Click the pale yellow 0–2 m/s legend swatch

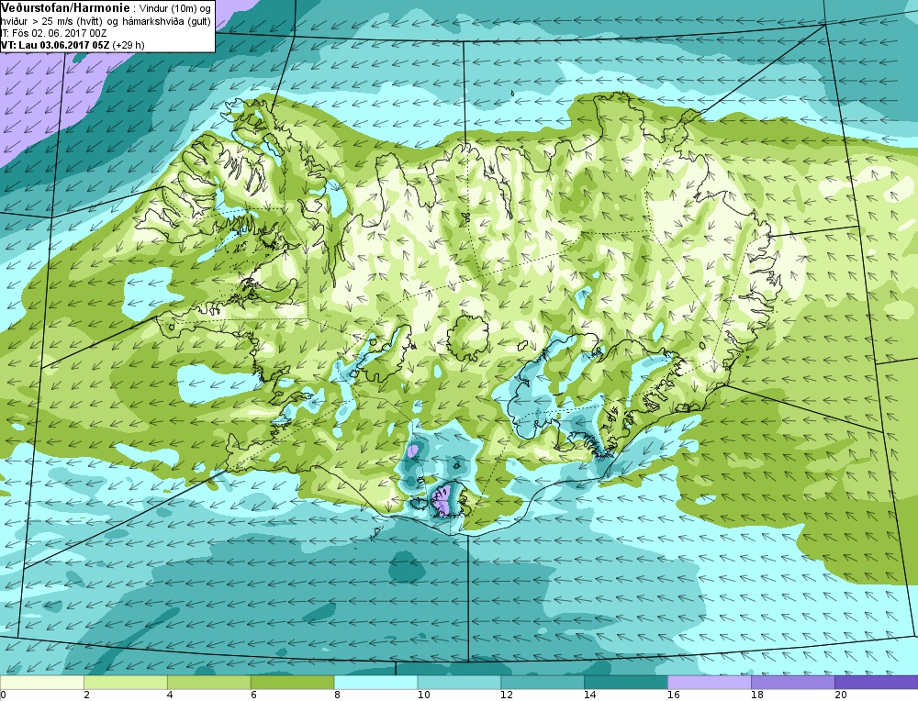coord(42,683)
